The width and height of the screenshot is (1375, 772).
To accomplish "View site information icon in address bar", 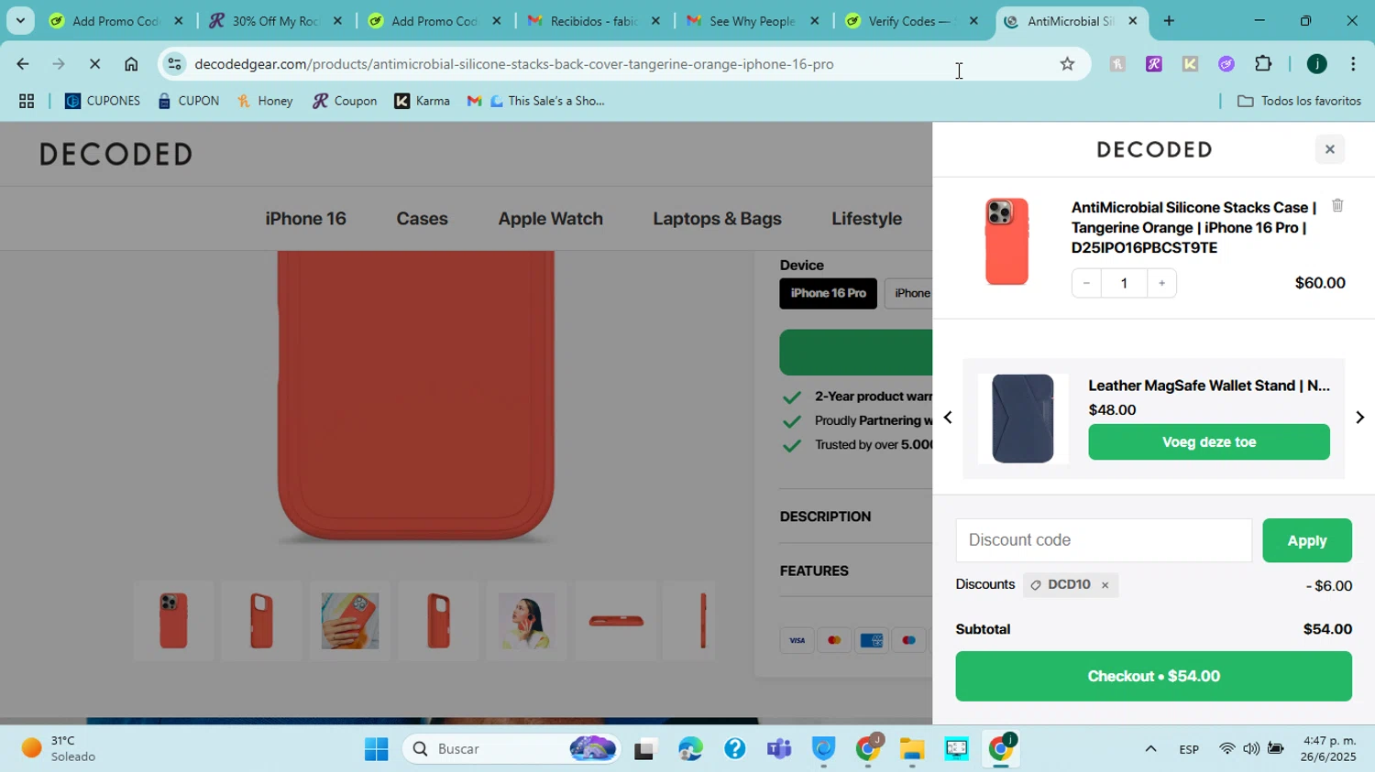I will pyautogui.click(x=174, y=64).
